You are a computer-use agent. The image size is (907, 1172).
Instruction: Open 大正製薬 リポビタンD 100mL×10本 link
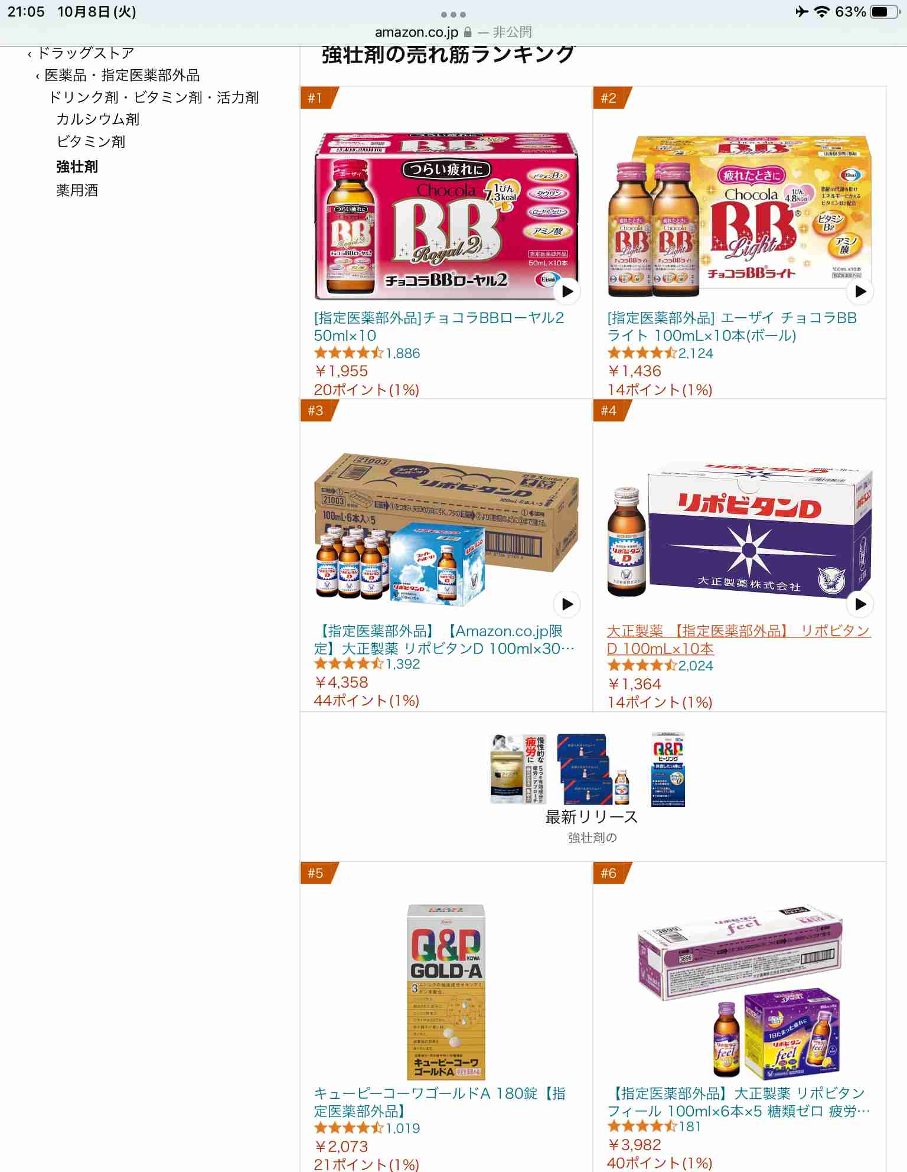(739, 640)
